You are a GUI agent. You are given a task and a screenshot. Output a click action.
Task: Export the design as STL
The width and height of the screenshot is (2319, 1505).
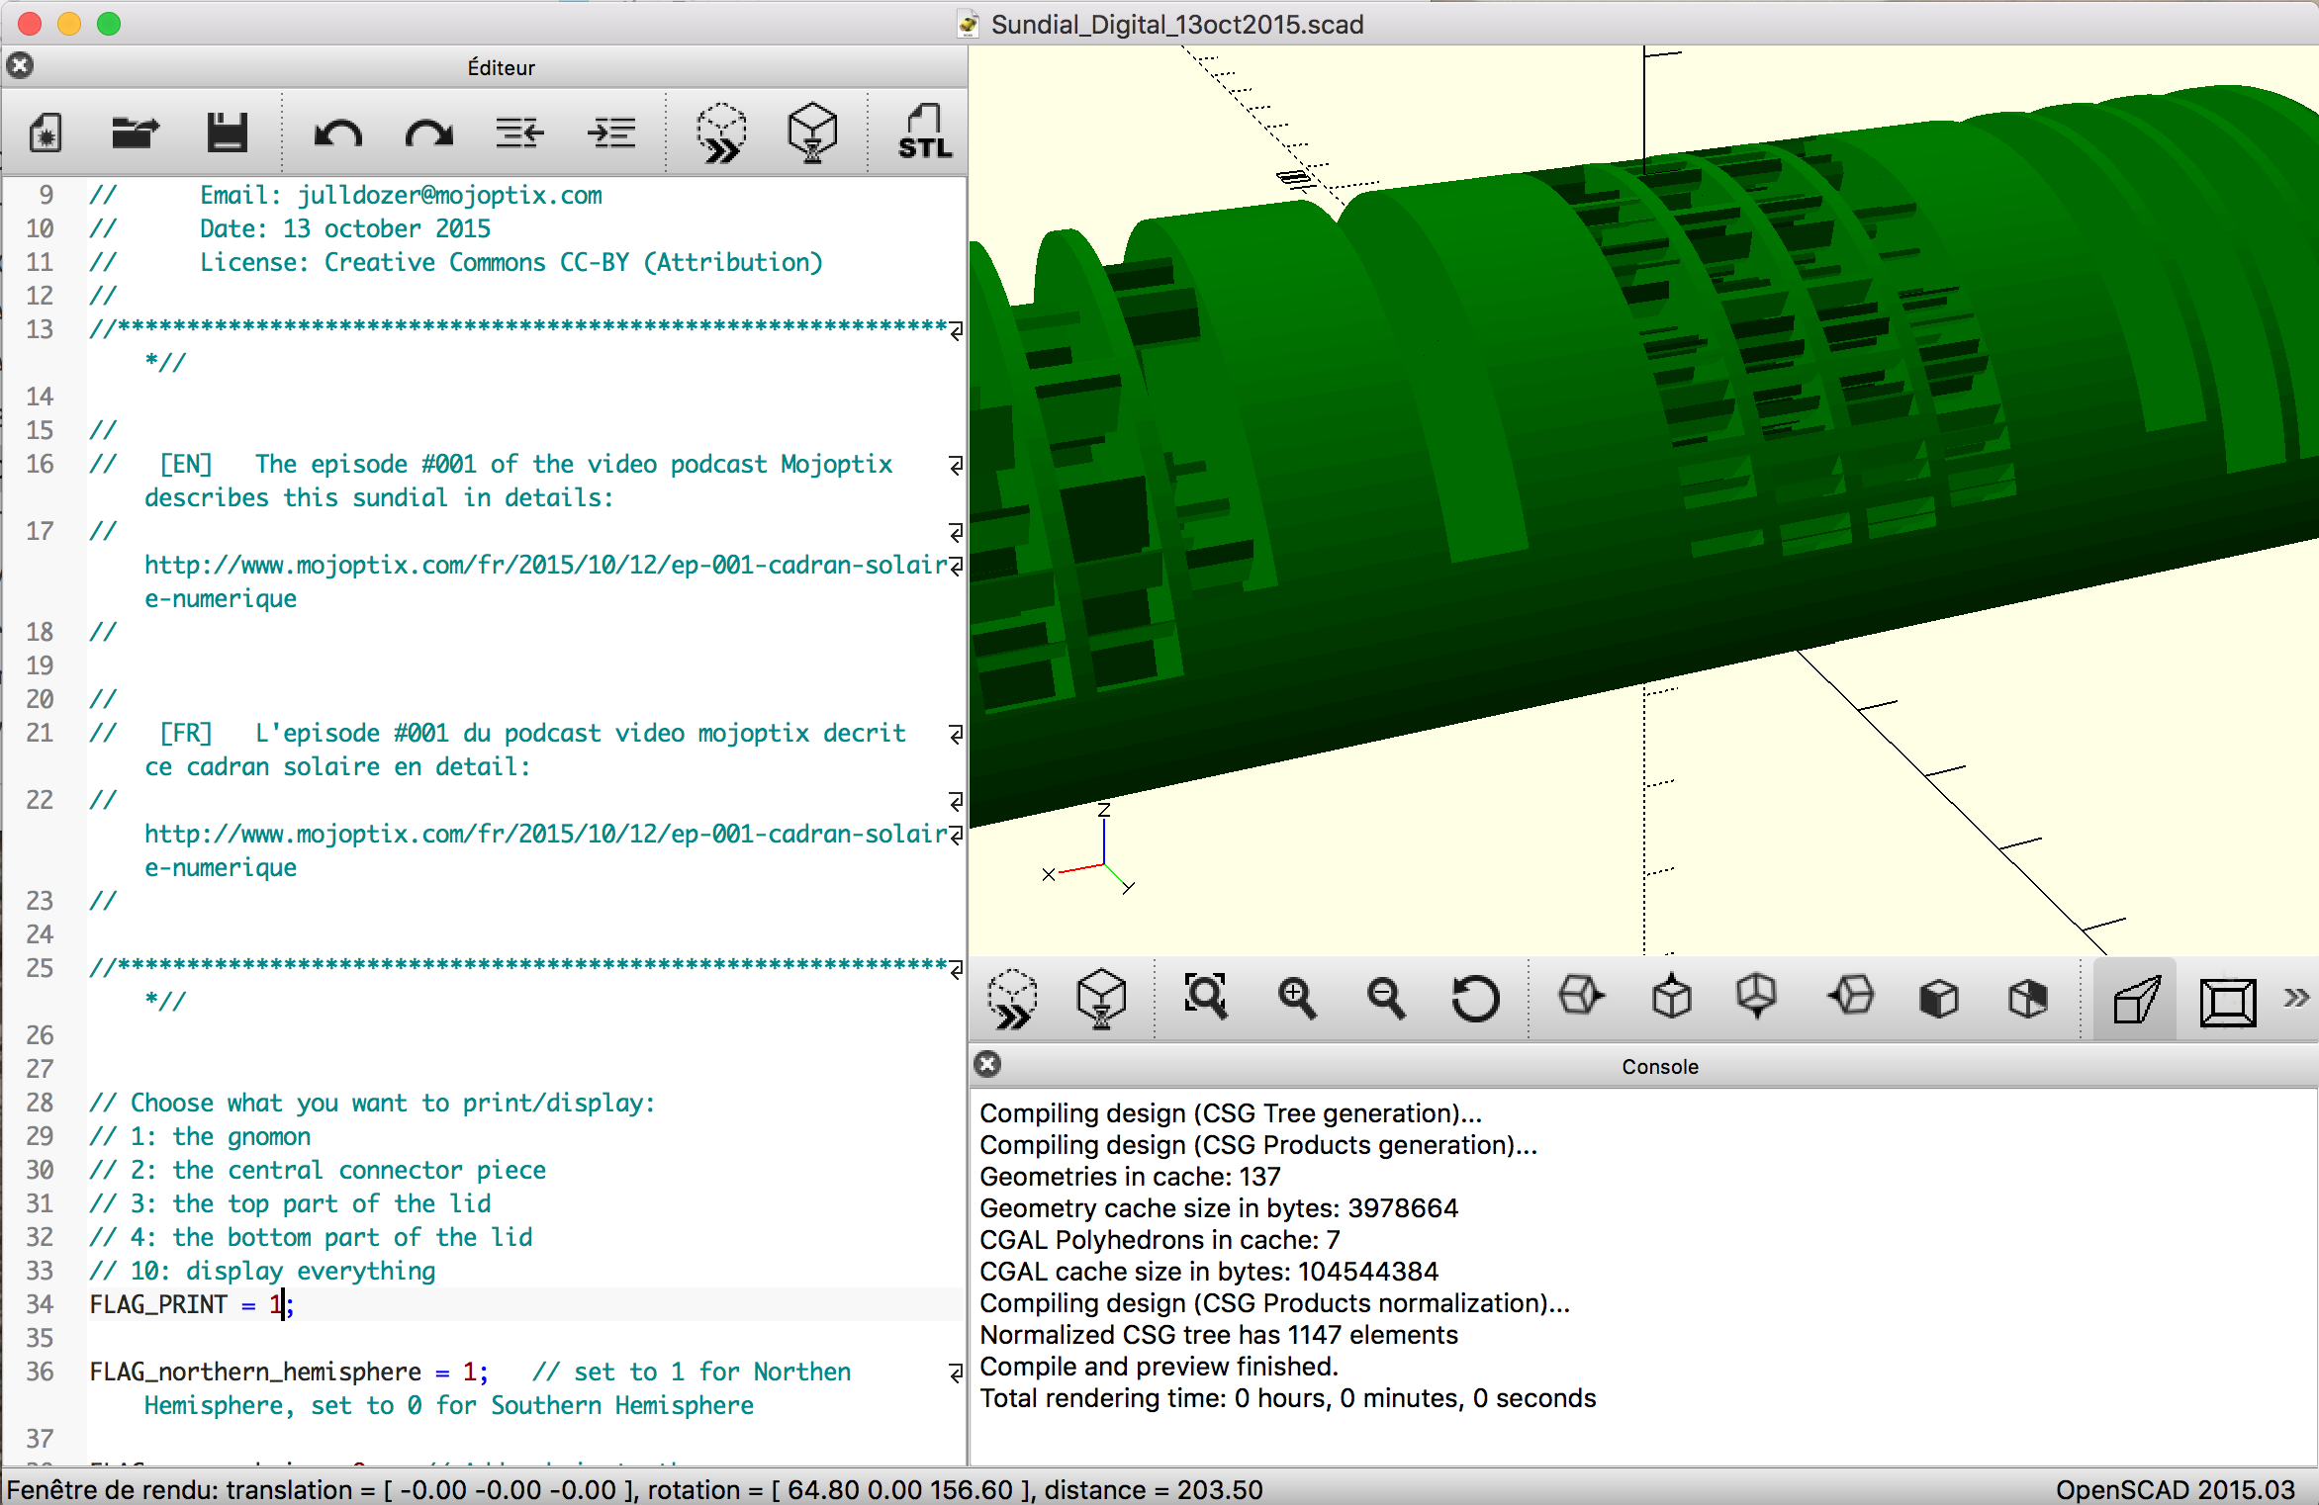pyautogui.click(x=924, y=133)
